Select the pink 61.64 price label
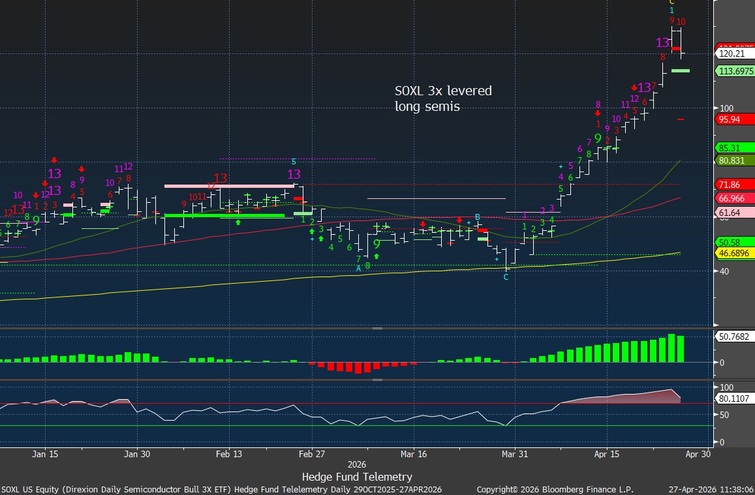Viewport: 755px width, 495px height. [x=732, y=213]
